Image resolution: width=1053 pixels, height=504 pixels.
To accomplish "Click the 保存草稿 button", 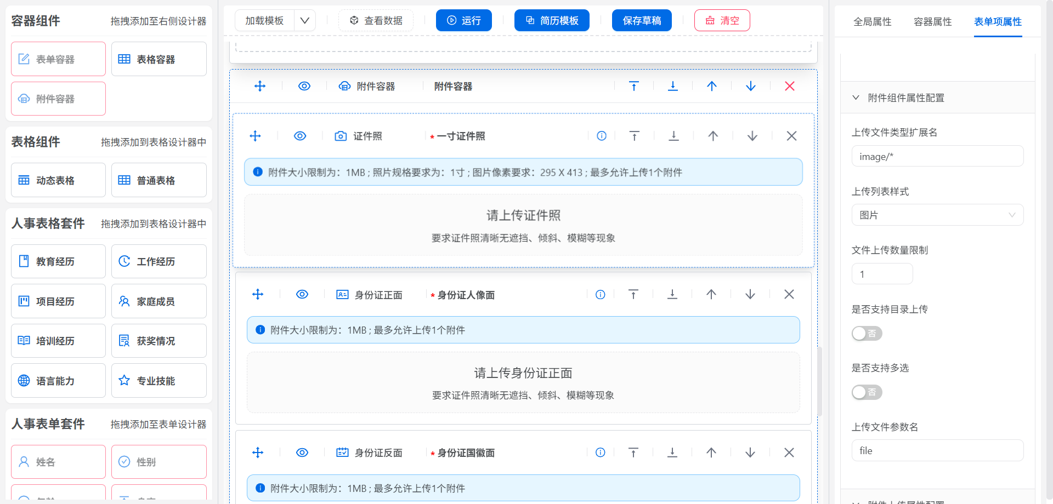I will click(x=642, y=21).
